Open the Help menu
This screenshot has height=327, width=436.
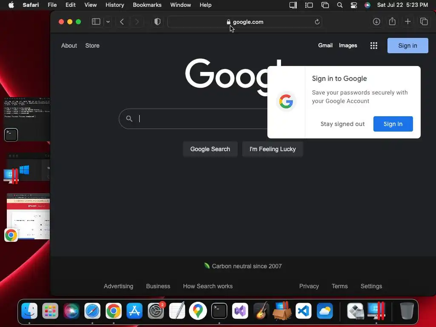coord(206,5)
